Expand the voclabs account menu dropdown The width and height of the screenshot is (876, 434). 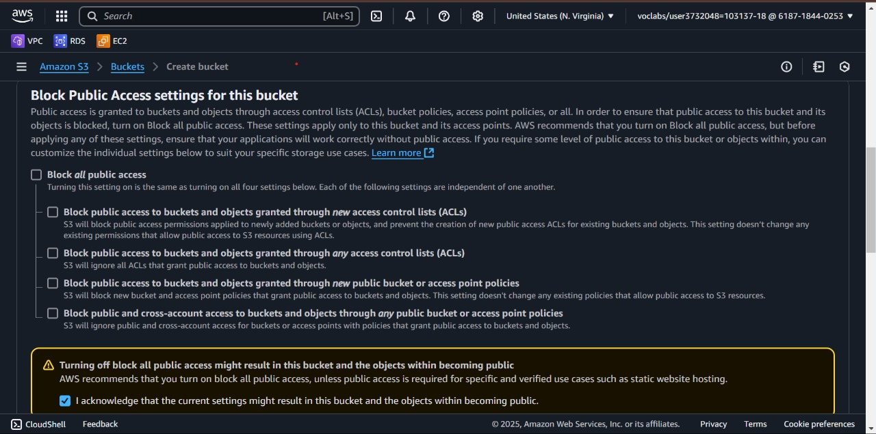pyautogui.click(x=745, y=16)
